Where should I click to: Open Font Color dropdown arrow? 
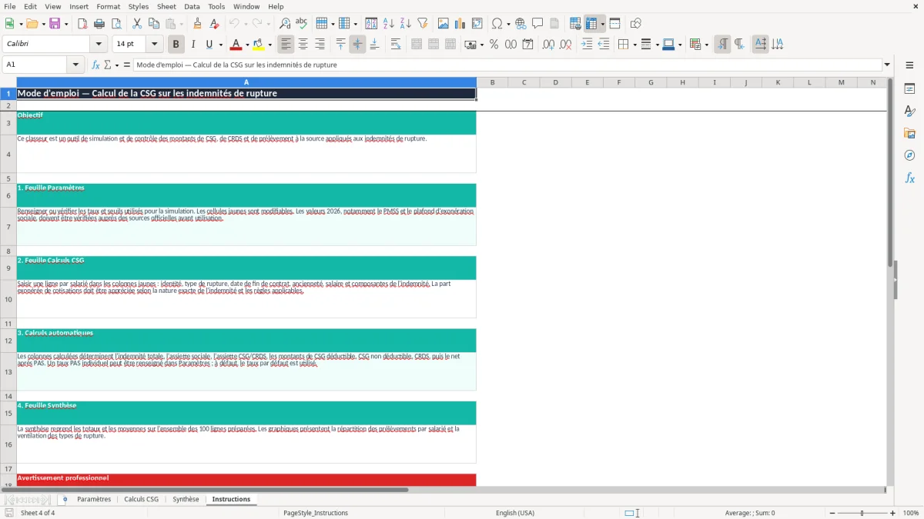pos(246,45)
